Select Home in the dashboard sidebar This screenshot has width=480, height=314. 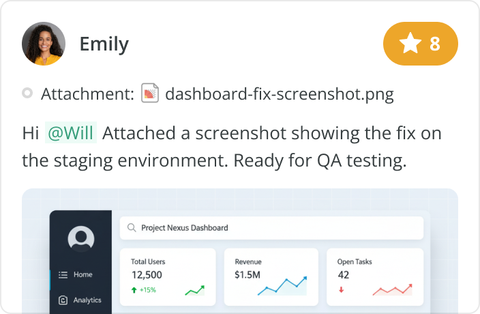81,274
